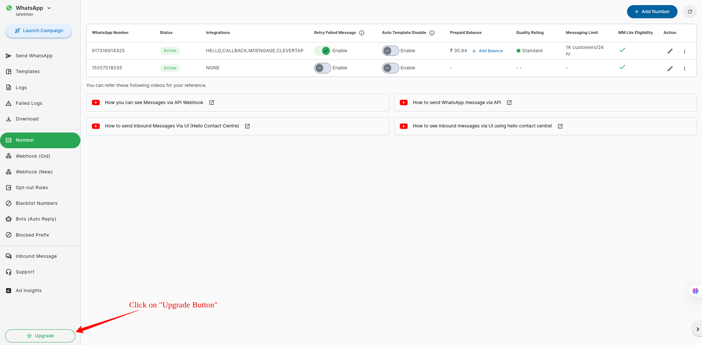Click MM Lite eligibility checkmark for 917316914325
Image resolution: width=702 pixels, height=345 pixels.
tap(622, 50)
